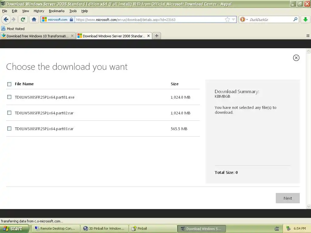The height and width of the screenshot is (233, 311).
Task: Open the History menu
Action: point(39,11)
